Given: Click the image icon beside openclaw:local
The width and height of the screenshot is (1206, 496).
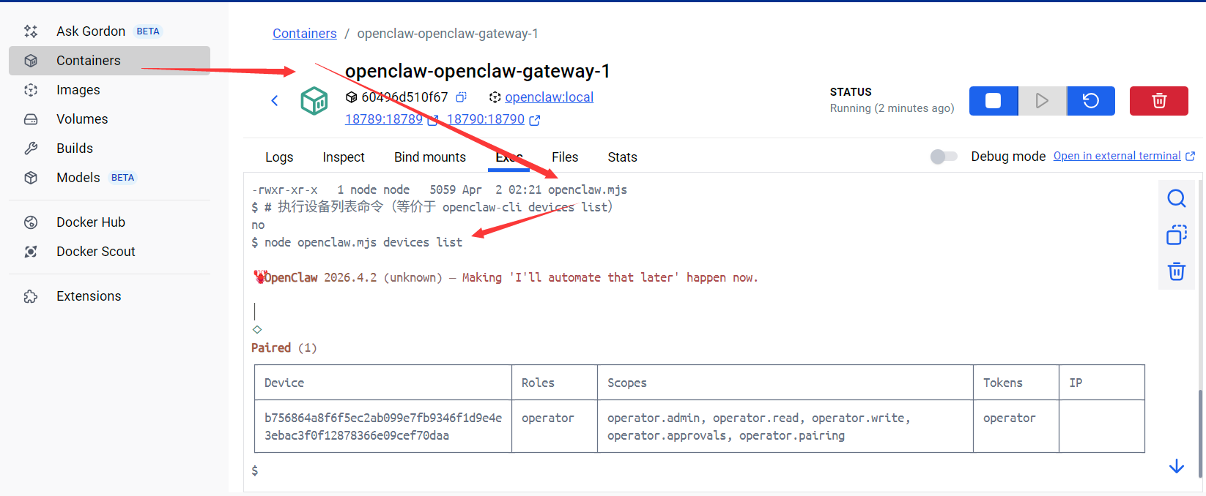Looking at the screenshot, I should pyautogui.click(x=495, y=97).
